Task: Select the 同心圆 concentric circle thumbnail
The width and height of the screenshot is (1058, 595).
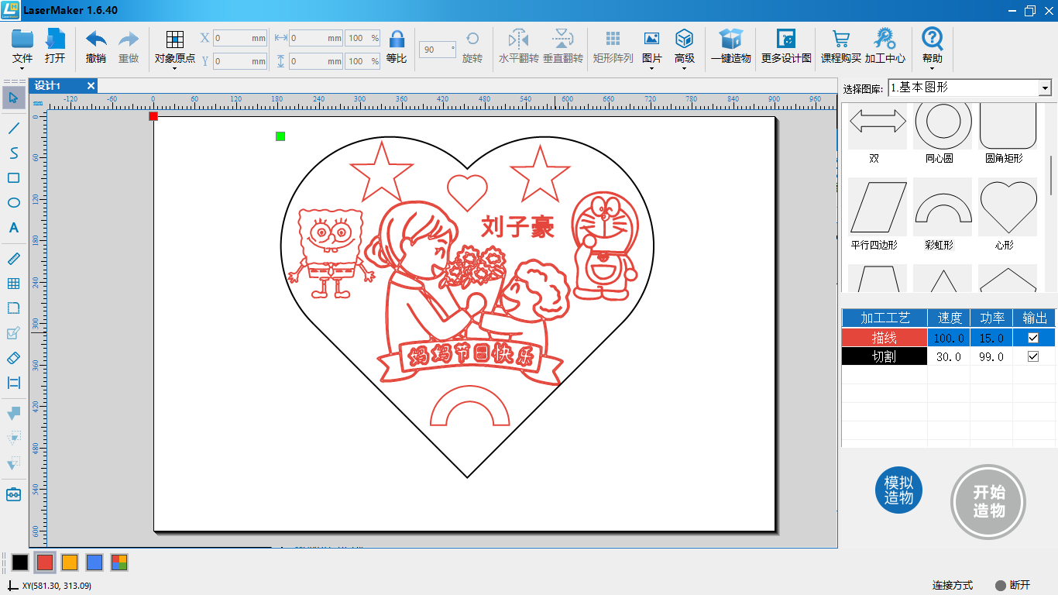Action: coord(943,126)
